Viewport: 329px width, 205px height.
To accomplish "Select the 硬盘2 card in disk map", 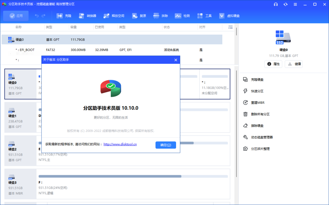I will (20, 151).
